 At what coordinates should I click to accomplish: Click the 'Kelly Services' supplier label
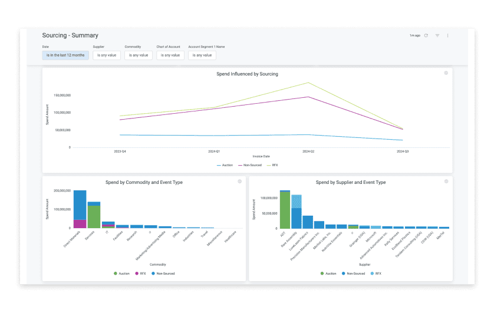coord(392,239)
